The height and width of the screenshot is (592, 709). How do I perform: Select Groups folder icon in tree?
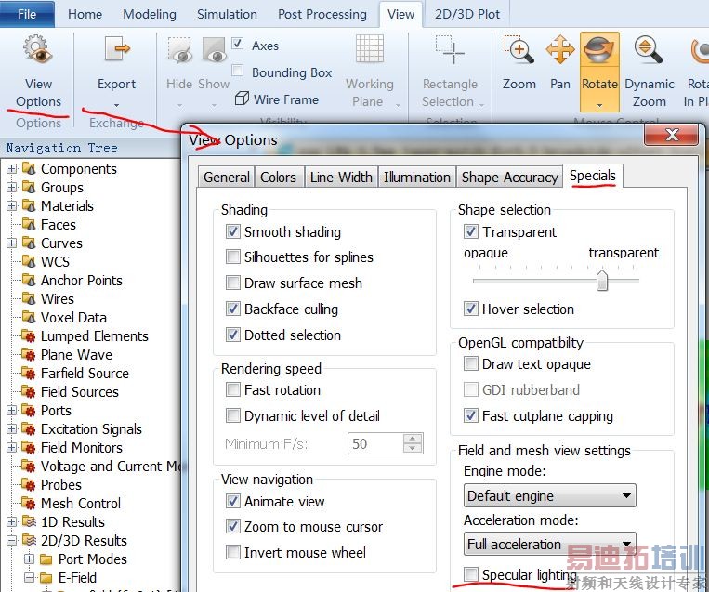click(29, 187)
